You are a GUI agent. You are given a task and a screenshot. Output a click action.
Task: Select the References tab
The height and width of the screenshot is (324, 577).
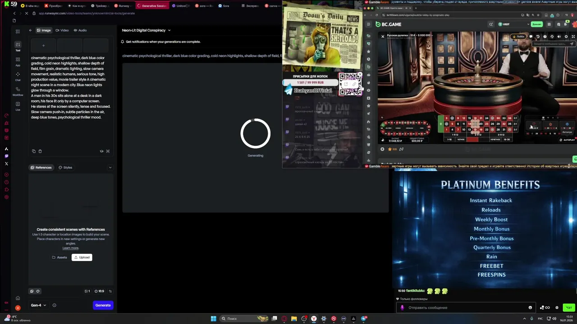click(x=41, y=167)
